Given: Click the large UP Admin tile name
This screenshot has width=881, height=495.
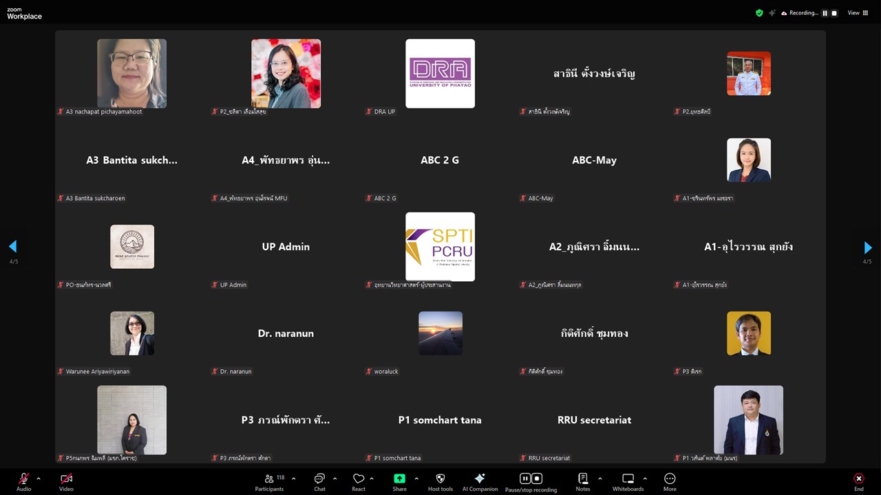Looking at the screenshot, I should point(286,247).
